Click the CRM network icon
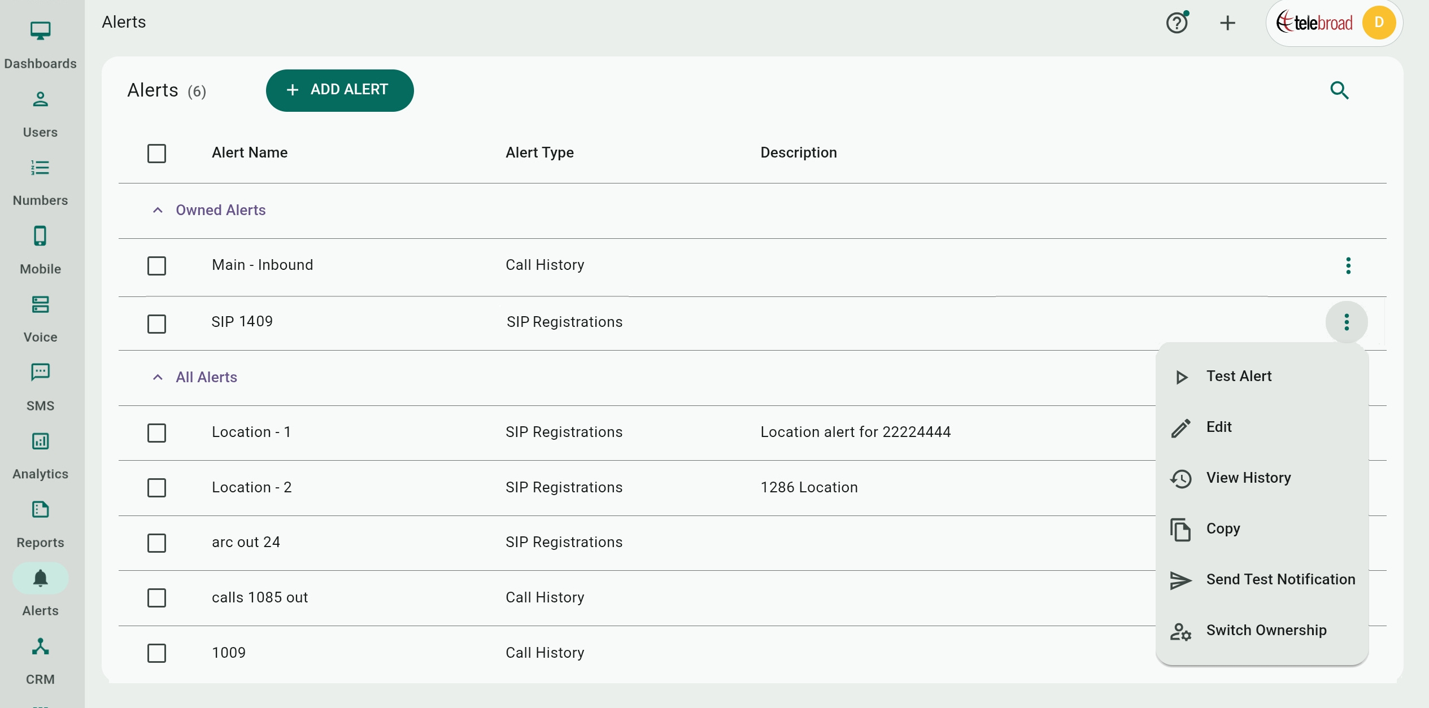The width and height of the screenshot is (1429, 708). (x=40, y=646)
